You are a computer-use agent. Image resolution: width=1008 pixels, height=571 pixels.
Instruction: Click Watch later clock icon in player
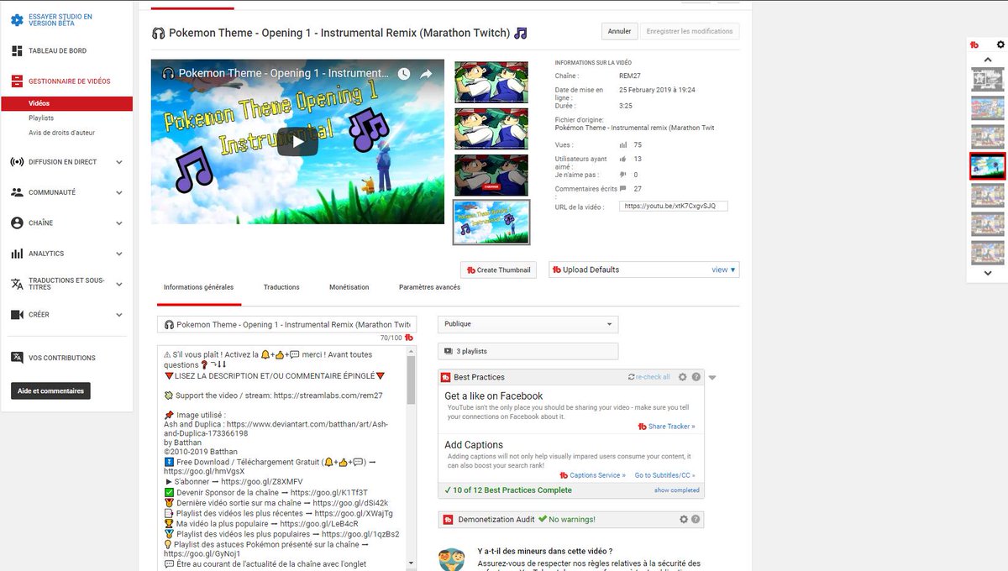click(x=404, y=74)
